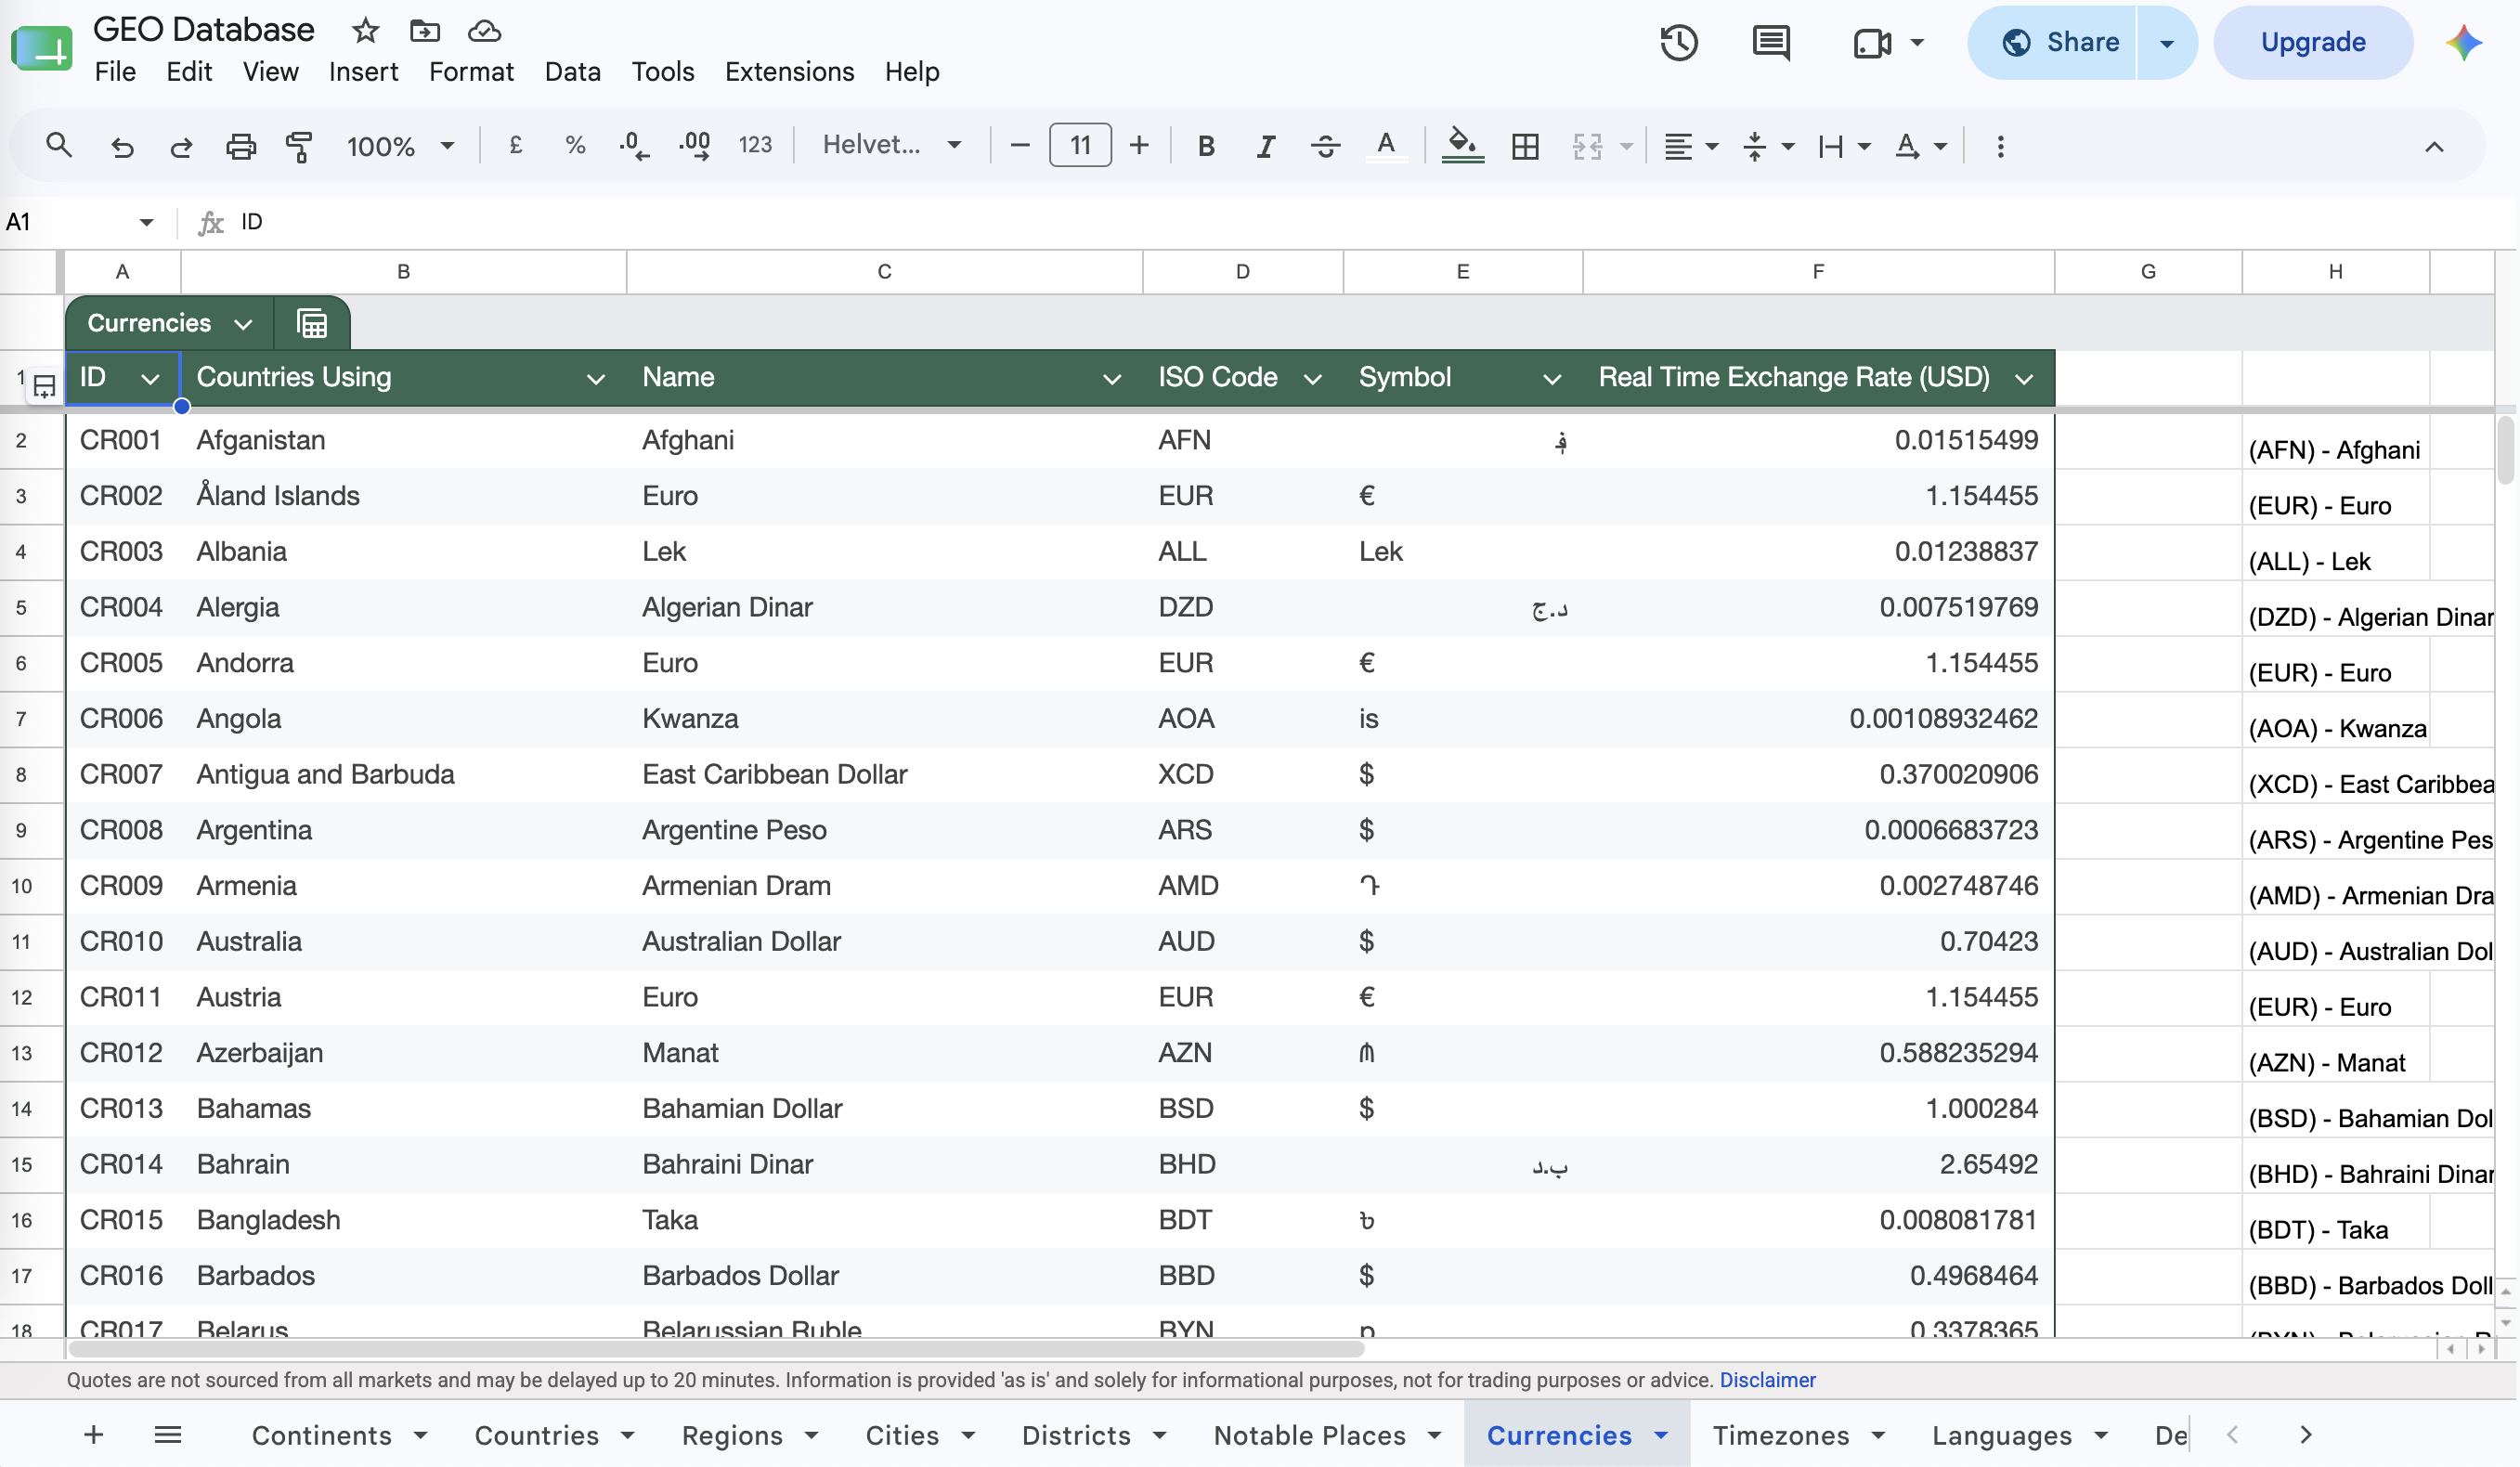This screenshot has height=1467, width=2520.
Task: Open the Countries Using column filter arrow
Action: [x=596, y=379]
